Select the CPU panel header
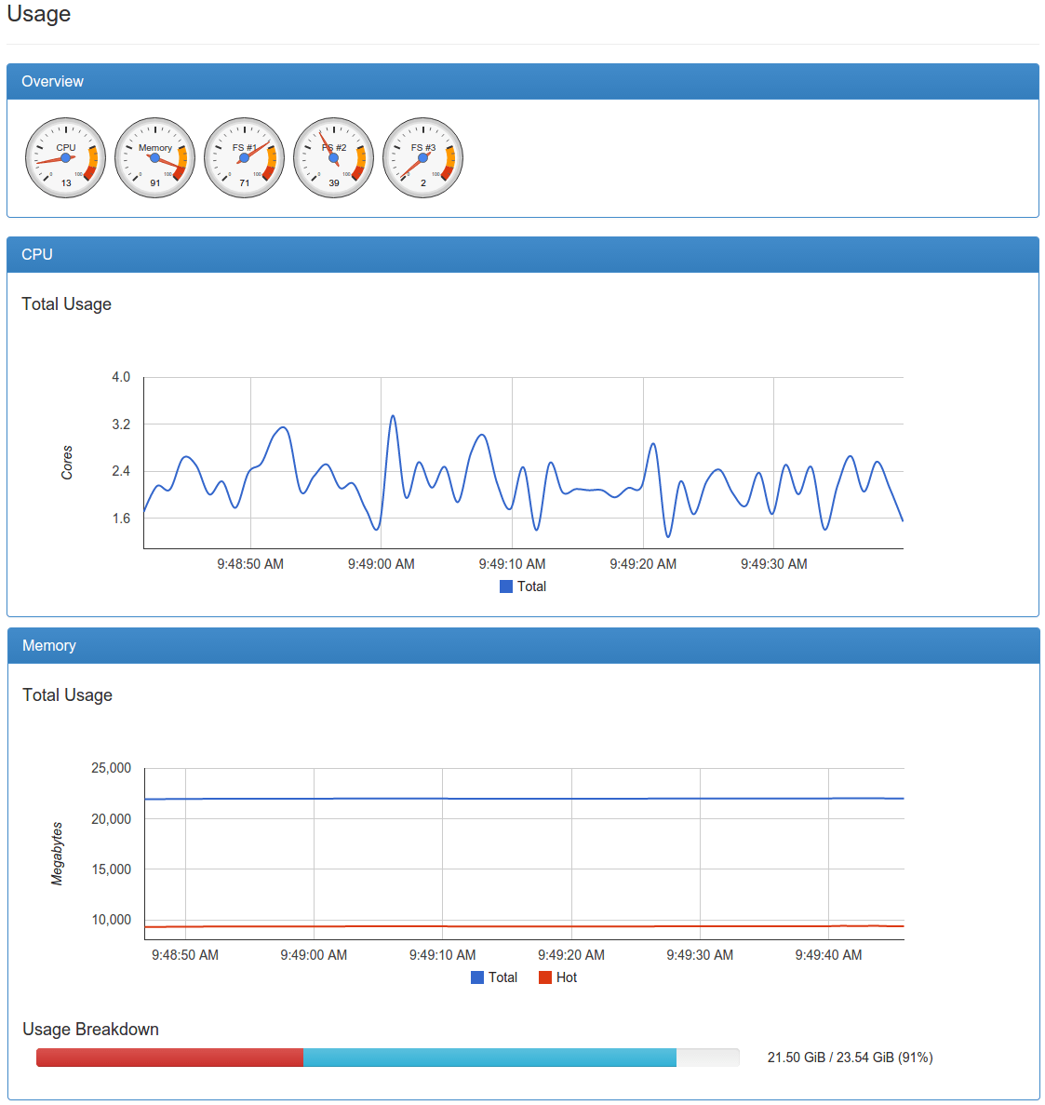This screenshot has width=1045, height=1105. click(522, 255)
